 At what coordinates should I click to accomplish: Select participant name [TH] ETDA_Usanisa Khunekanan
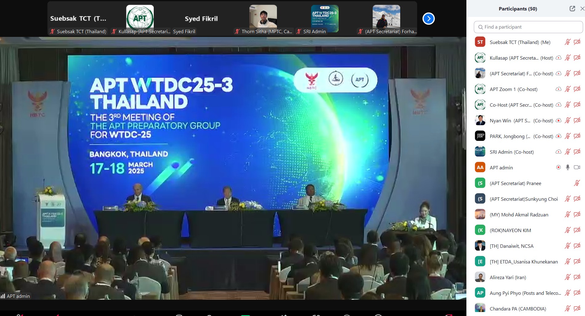tap(524, 262)
